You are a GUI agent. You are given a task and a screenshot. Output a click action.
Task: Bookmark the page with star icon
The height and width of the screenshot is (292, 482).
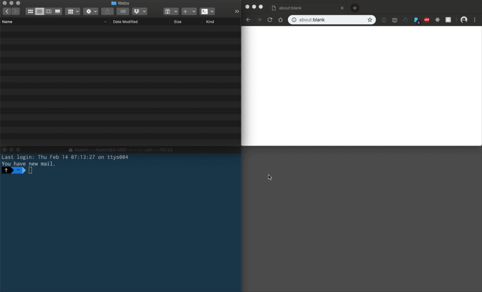pyautogui.click(x=369, y=20)
